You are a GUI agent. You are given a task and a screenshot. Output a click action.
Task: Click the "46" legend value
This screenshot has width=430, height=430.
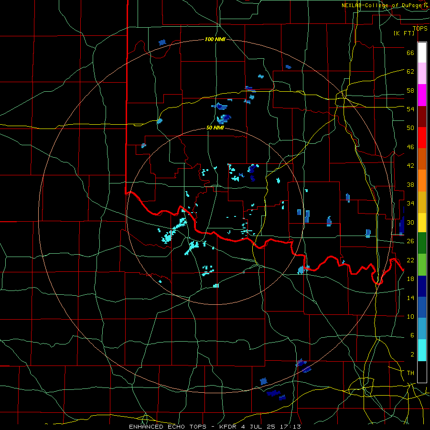pyautogui.click(x=410, y=147)
